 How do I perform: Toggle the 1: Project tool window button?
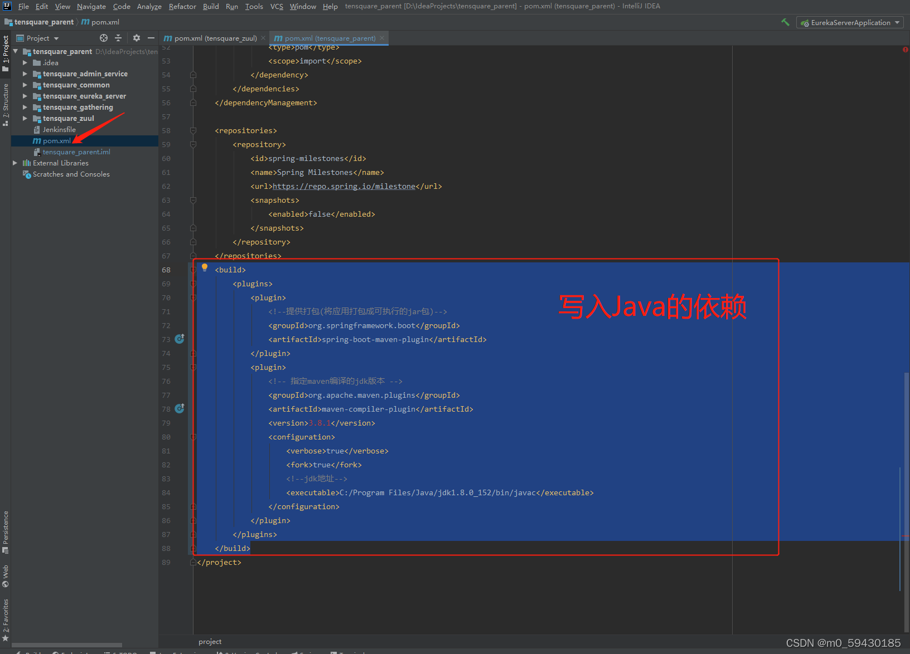tap(6, 53)
